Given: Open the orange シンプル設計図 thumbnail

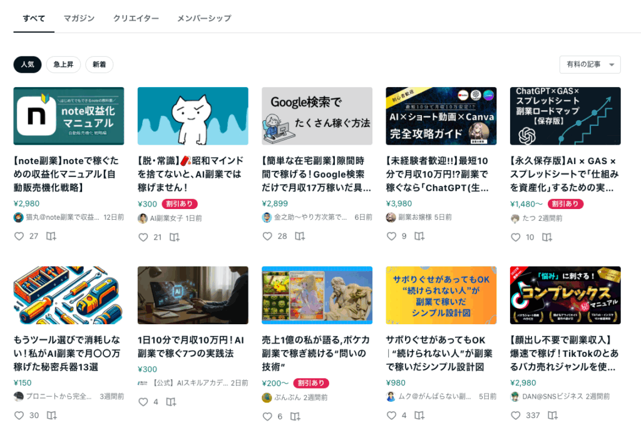Looking at the screenshot, I should click(x=441, y=295).
